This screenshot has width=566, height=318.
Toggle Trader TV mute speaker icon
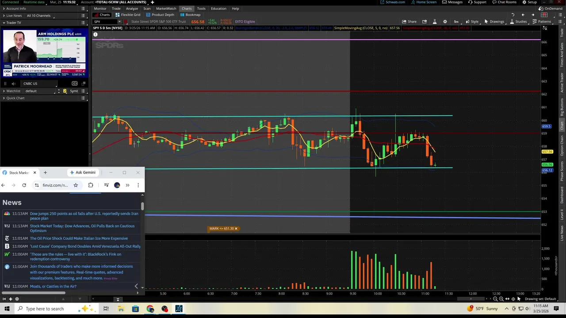pos(13,83)
